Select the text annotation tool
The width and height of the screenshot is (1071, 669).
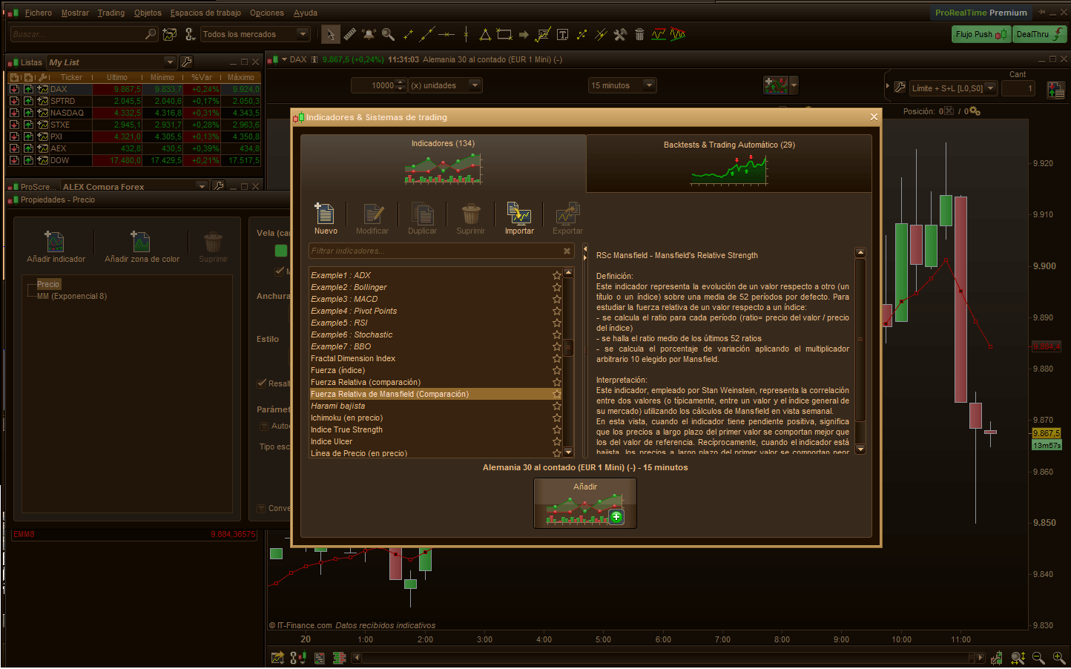click(562, 34)
